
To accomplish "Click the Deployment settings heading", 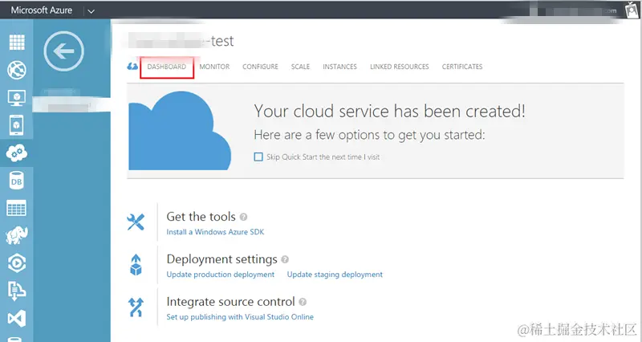I will 221,259.
